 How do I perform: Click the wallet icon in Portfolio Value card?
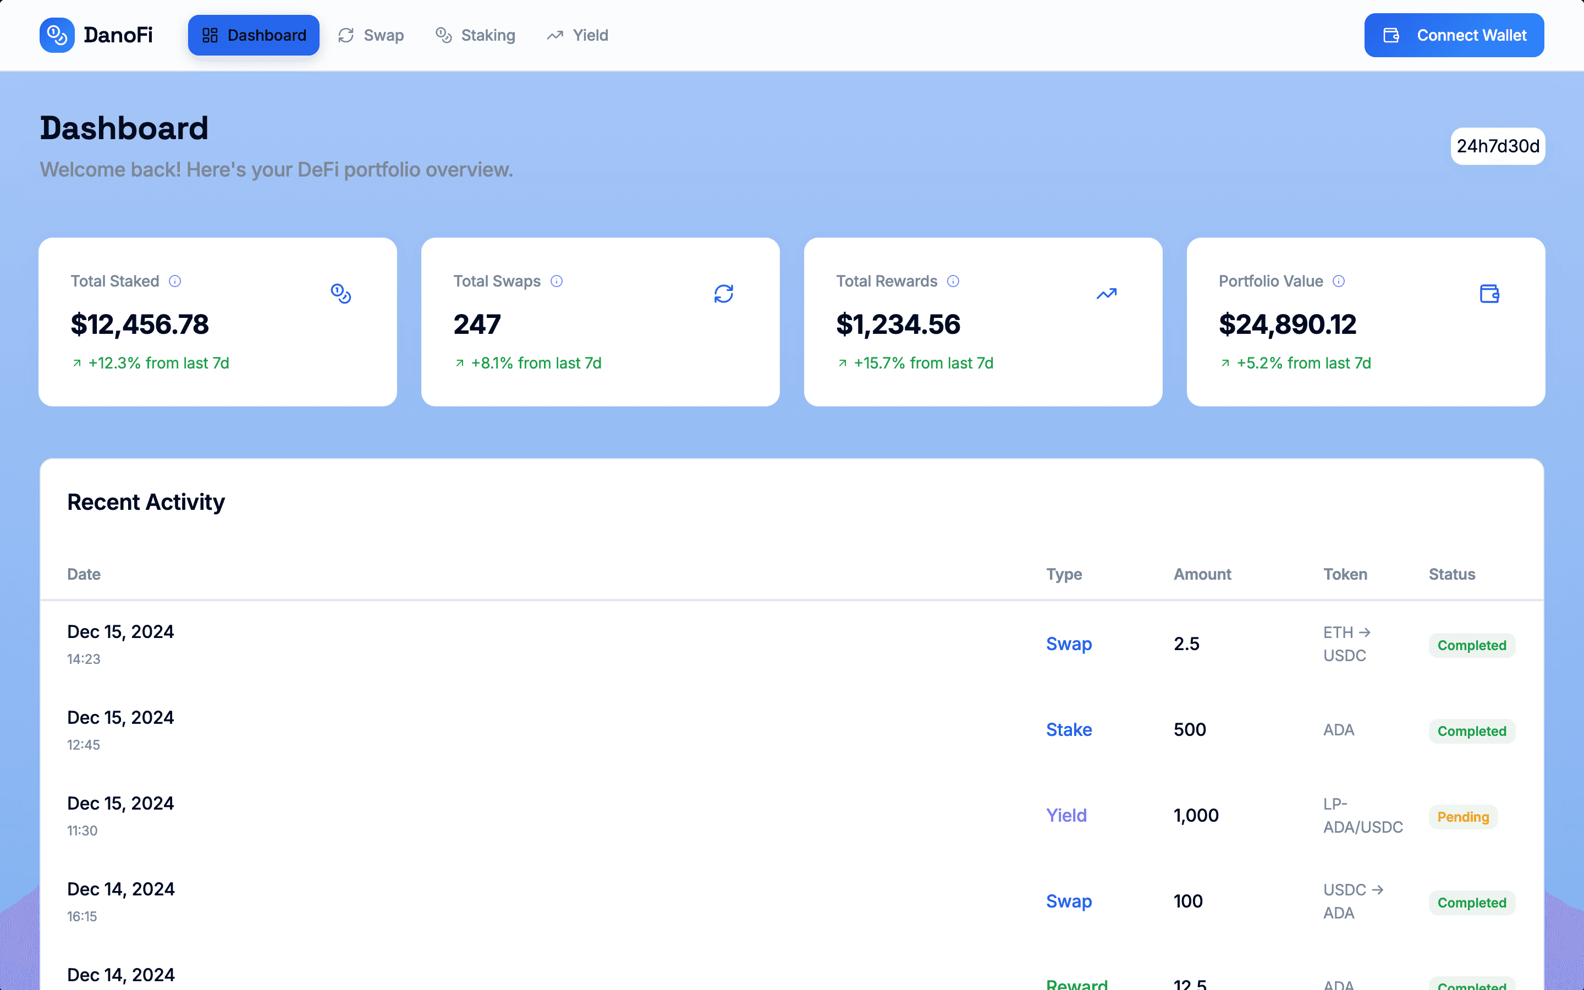point(1489,293)
